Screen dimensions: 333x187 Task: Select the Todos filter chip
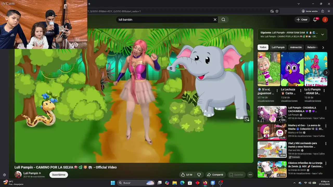[263, 47]
